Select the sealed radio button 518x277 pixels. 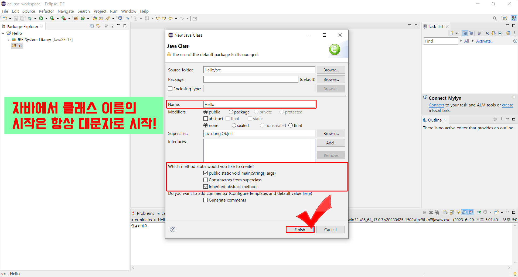[234, 125]
